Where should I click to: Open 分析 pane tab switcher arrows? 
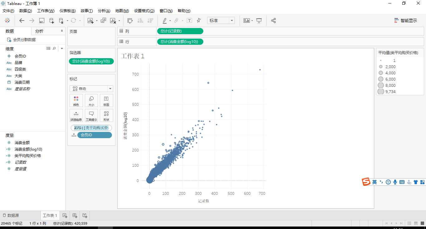62,31
